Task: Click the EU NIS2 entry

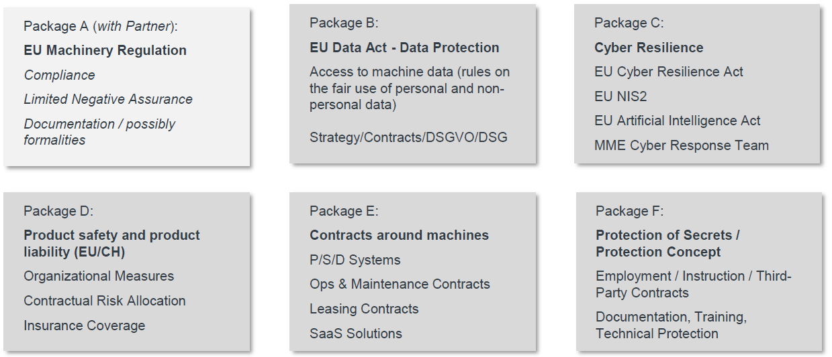Action: [x=620, y=96]
